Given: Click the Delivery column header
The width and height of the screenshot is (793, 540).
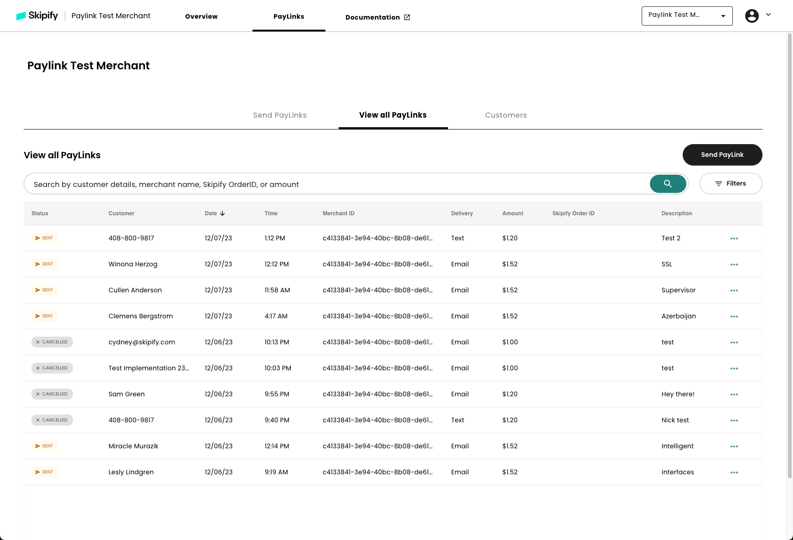Looking at the screenshot, I should [x=462, y=213].
